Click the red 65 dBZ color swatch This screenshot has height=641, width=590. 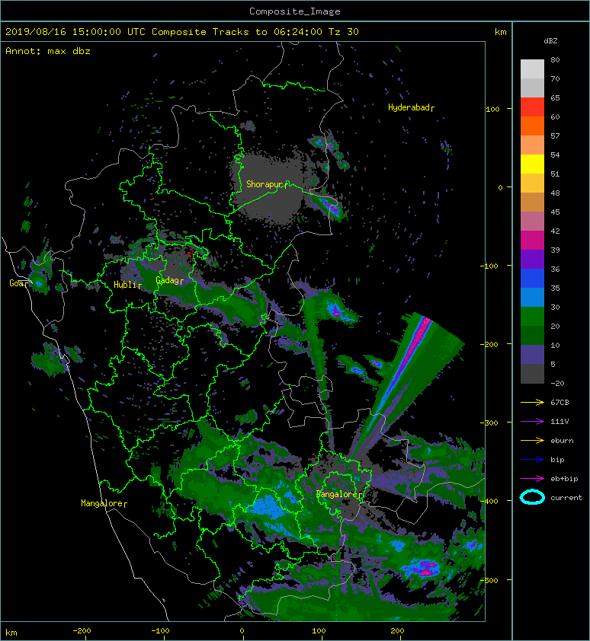[532, 107]
